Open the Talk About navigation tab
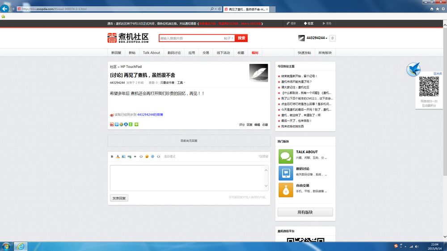 pos(152,53)
